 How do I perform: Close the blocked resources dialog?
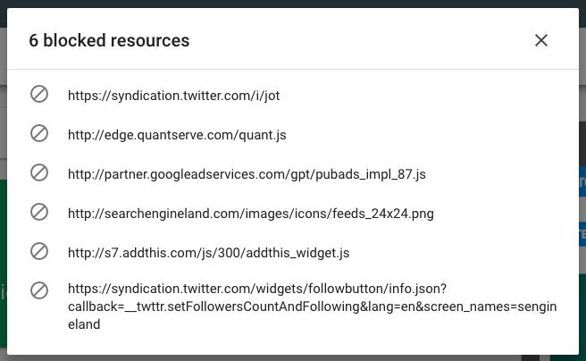[540, 40]
